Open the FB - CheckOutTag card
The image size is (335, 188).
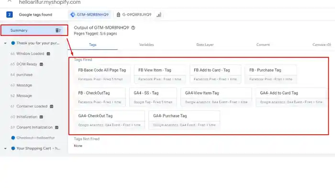tap(100, 97)
